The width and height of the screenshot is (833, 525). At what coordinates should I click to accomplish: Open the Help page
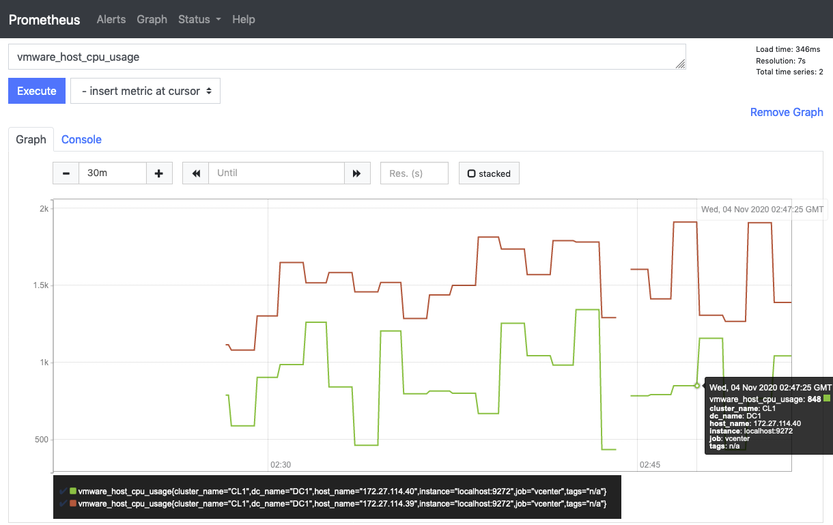pyautogui.click(x=244, y=19)
